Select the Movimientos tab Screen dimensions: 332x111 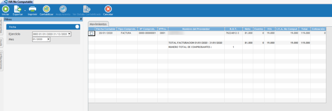(x=98, y=24)
